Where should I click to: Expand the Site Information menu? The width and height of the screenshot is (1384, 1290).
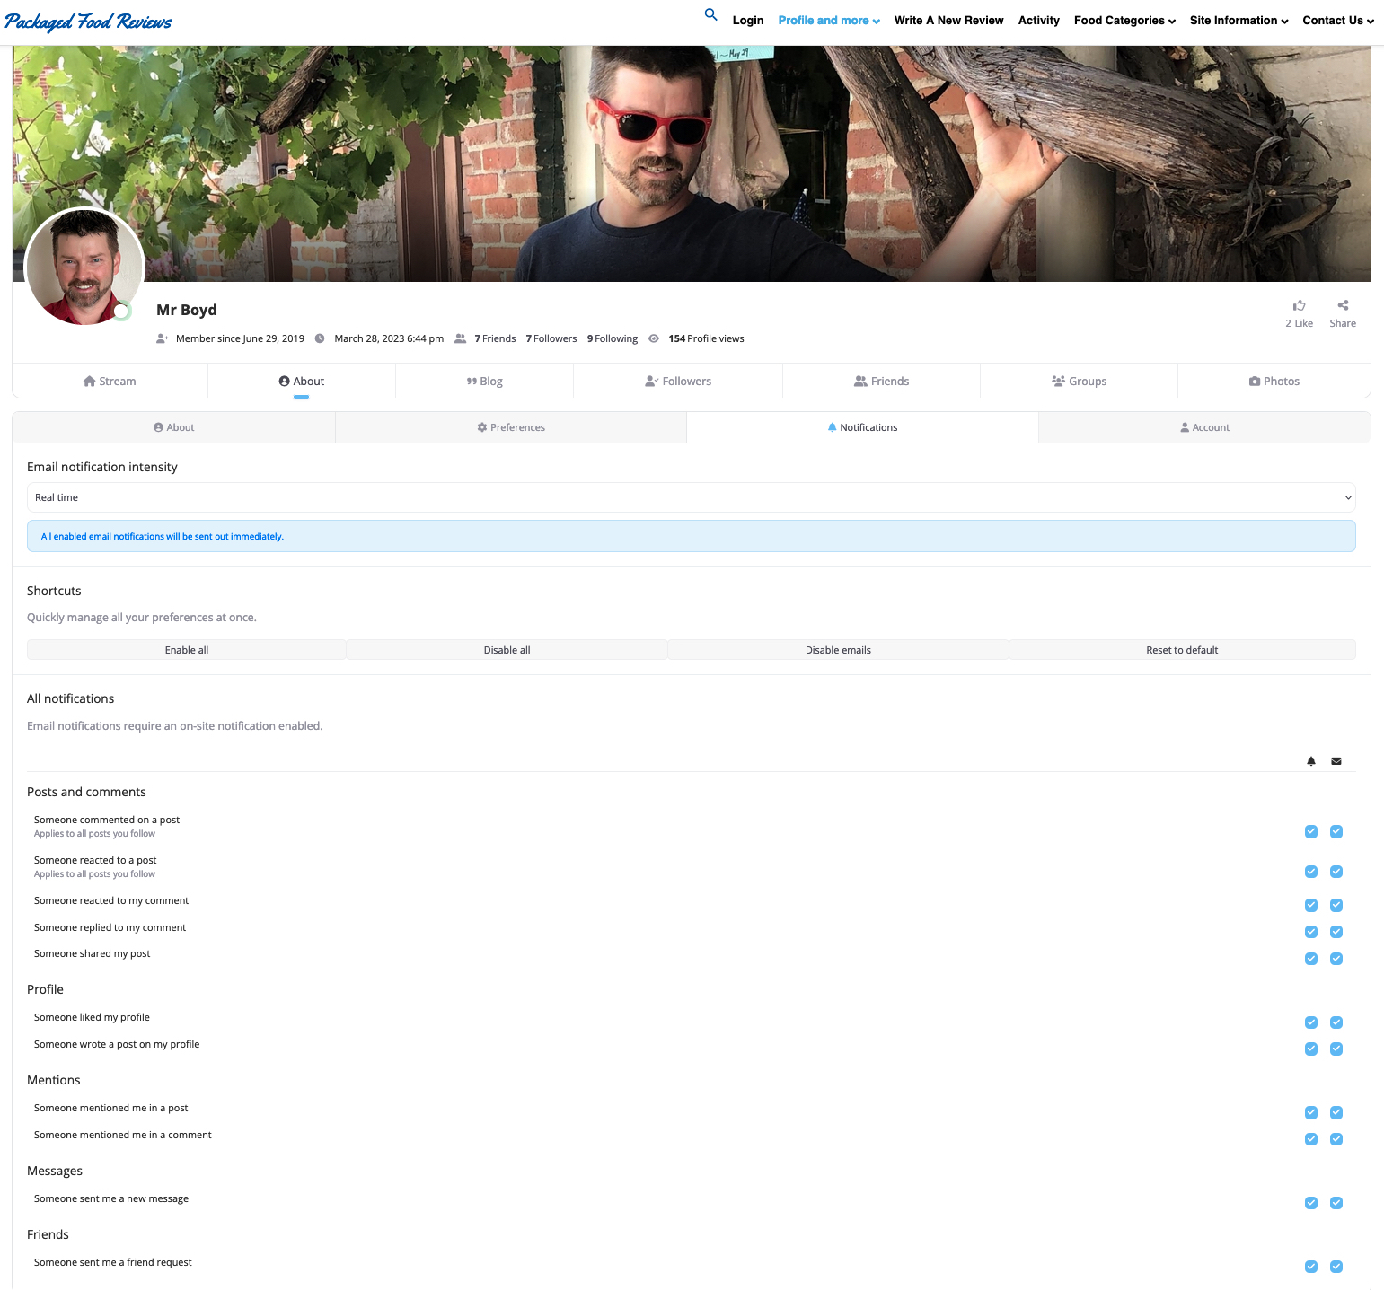pos(1239,21)
